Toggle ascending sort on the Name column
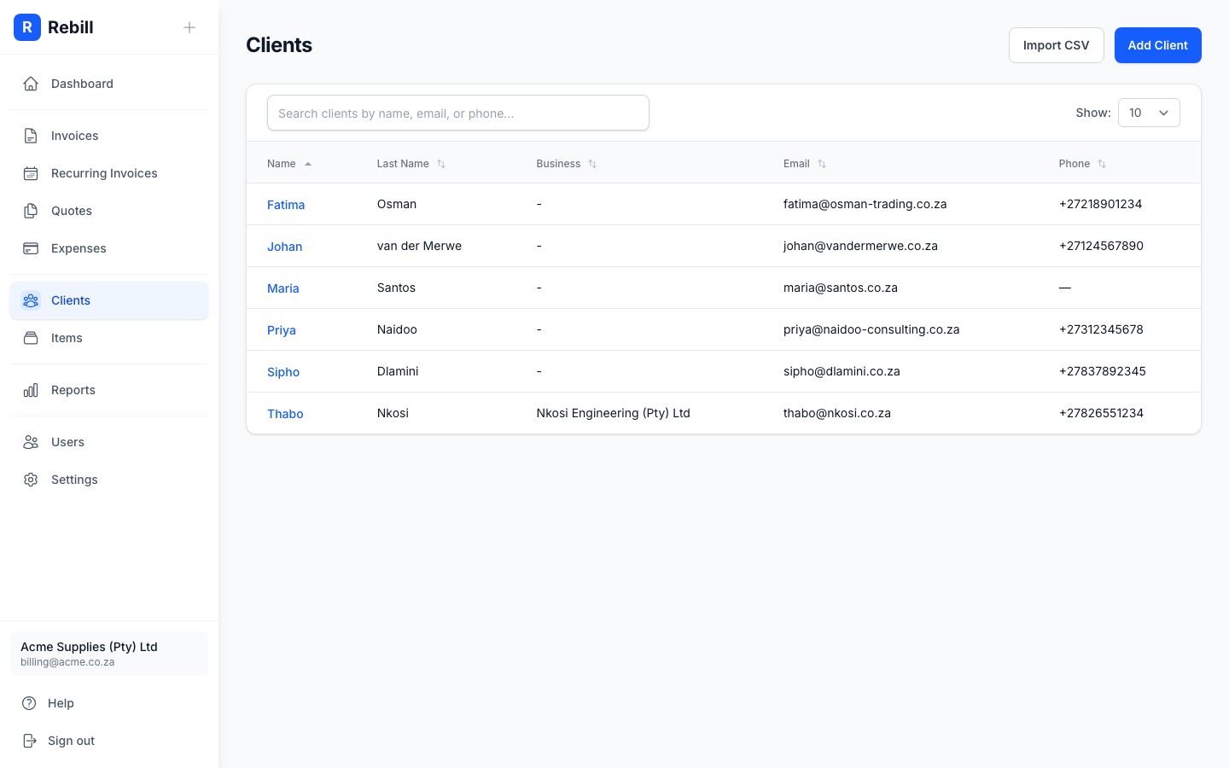Image resolution: width=1229 pixels, height=768 pixels. (307, 163)
